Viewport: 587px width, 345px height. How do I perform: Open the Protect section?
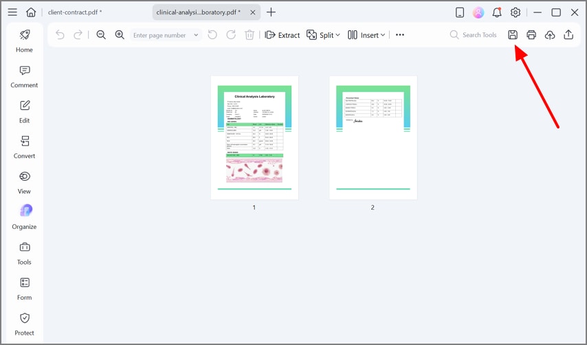pyautogui.click(x=24, y=324)
